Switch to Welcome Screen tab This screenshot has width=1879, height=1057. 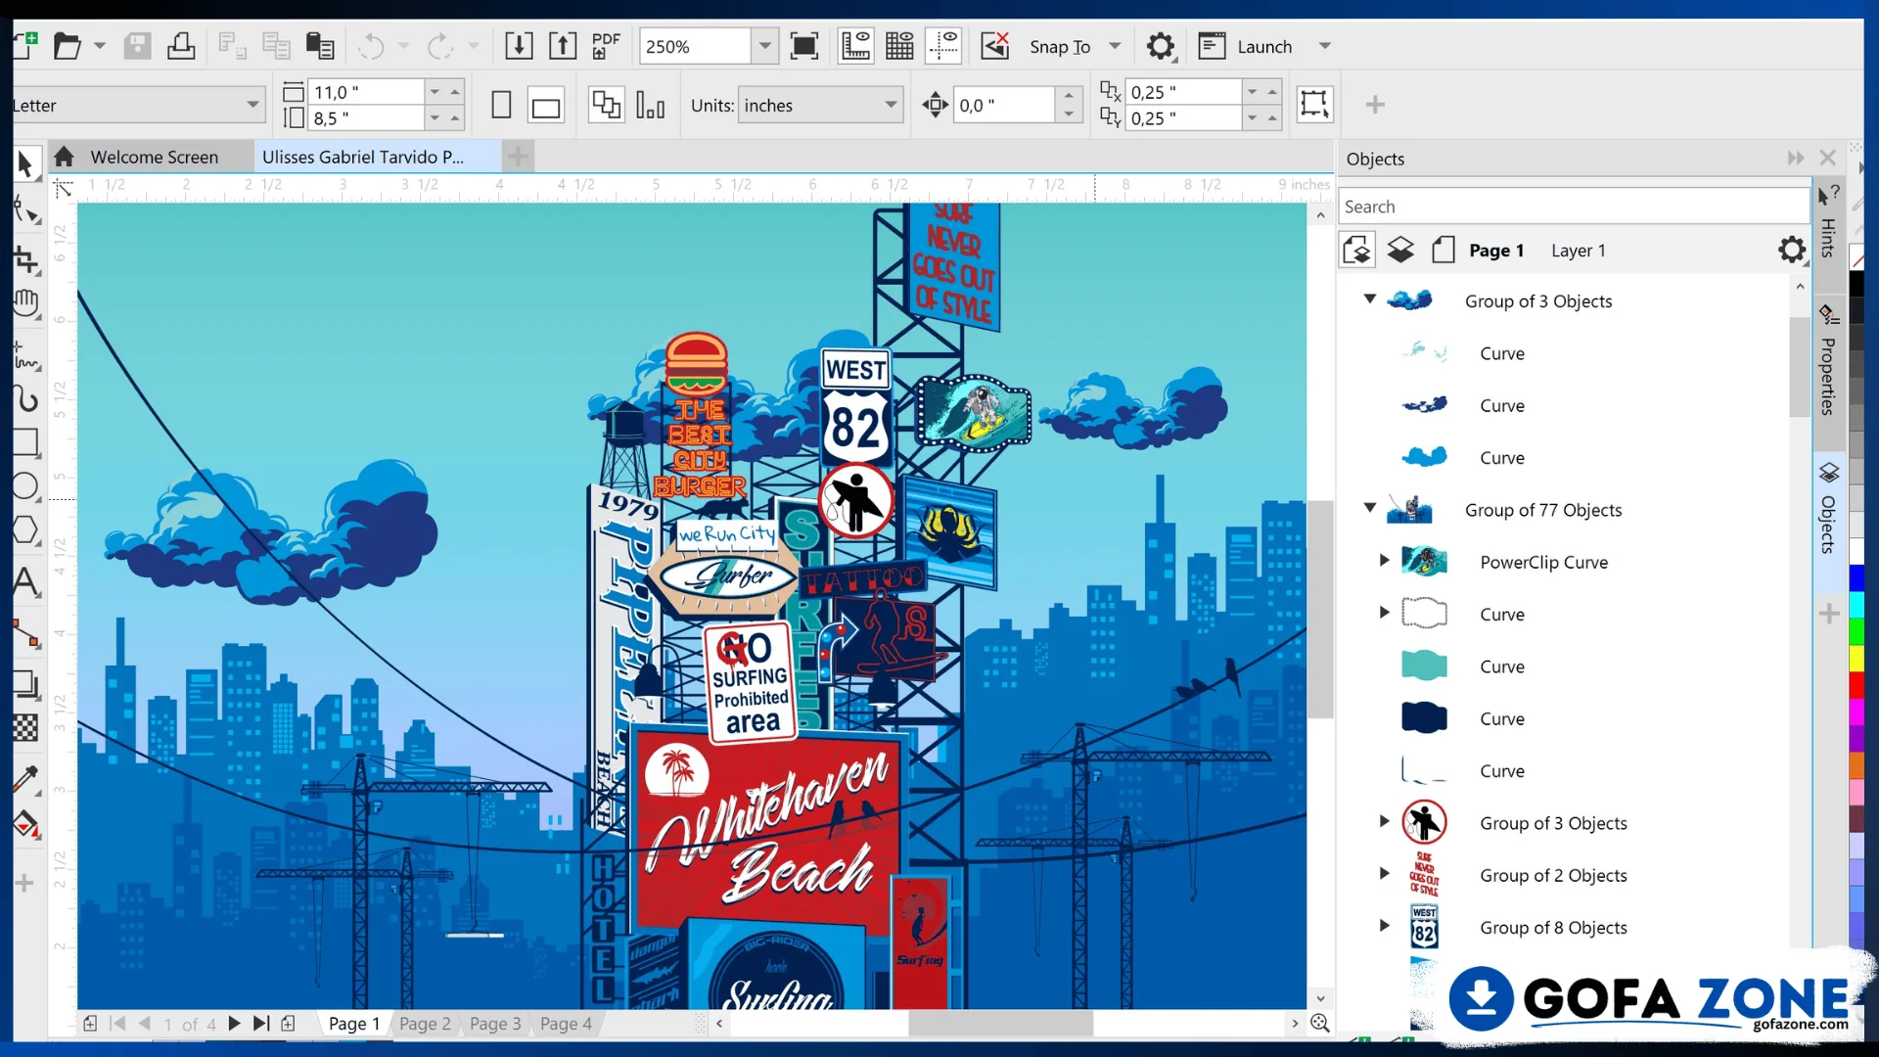click(x=154, y=157)
